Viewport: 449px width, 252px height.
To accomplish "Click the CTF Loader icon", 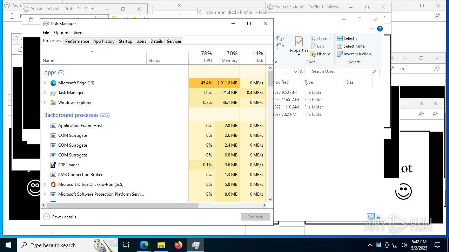I will coord(53,165).
